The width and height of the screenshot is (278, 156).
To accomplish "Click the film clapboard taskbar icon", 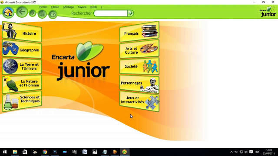I will point(74,152).
